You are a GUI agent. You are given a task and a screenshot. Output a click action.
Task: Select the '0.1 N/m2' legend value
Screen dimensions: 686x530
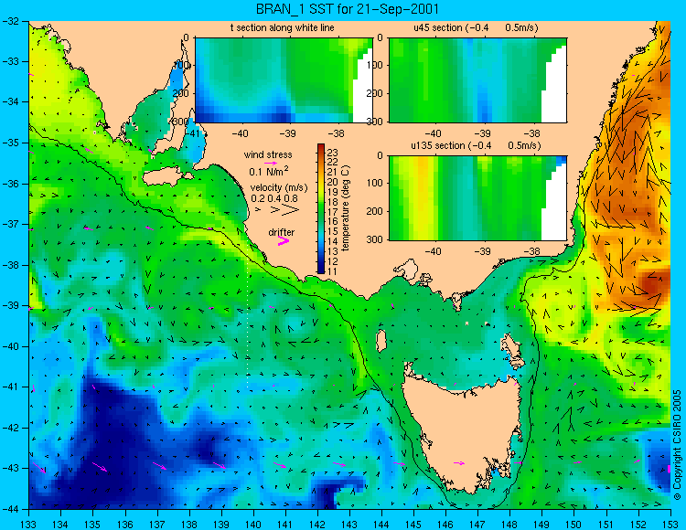[269, 171]
